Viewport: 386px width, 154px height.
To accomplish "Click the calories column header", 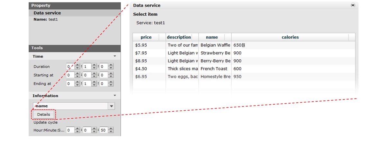I will pyautogui.click(x=290, y=37).
